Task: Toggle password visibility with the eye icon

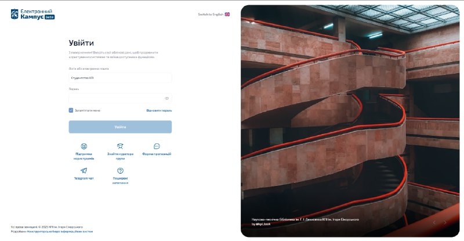Action: [x=166, y=98]
